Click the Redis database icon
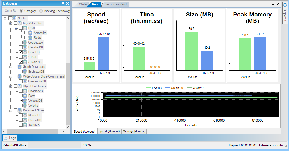The height and width of the screenshot is (151, 289). click(x=30, y=38)
